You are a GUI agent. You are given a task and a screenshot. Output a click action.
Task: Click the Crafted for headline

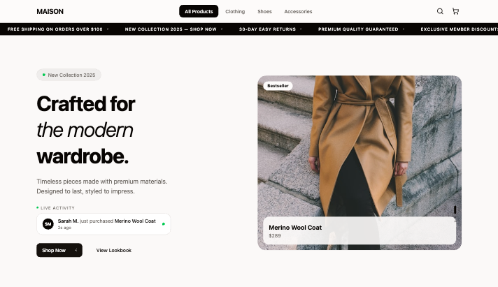86,104
